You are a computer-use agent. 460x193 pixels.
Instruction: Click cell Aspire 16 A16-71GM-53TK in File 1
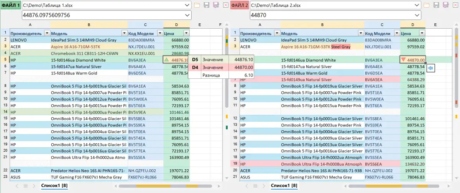[x=89, y=46]
